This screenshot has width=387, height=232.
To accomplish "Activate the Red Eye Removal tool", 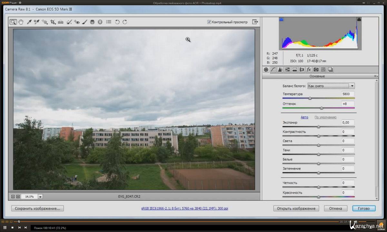I will coord(77,22).
